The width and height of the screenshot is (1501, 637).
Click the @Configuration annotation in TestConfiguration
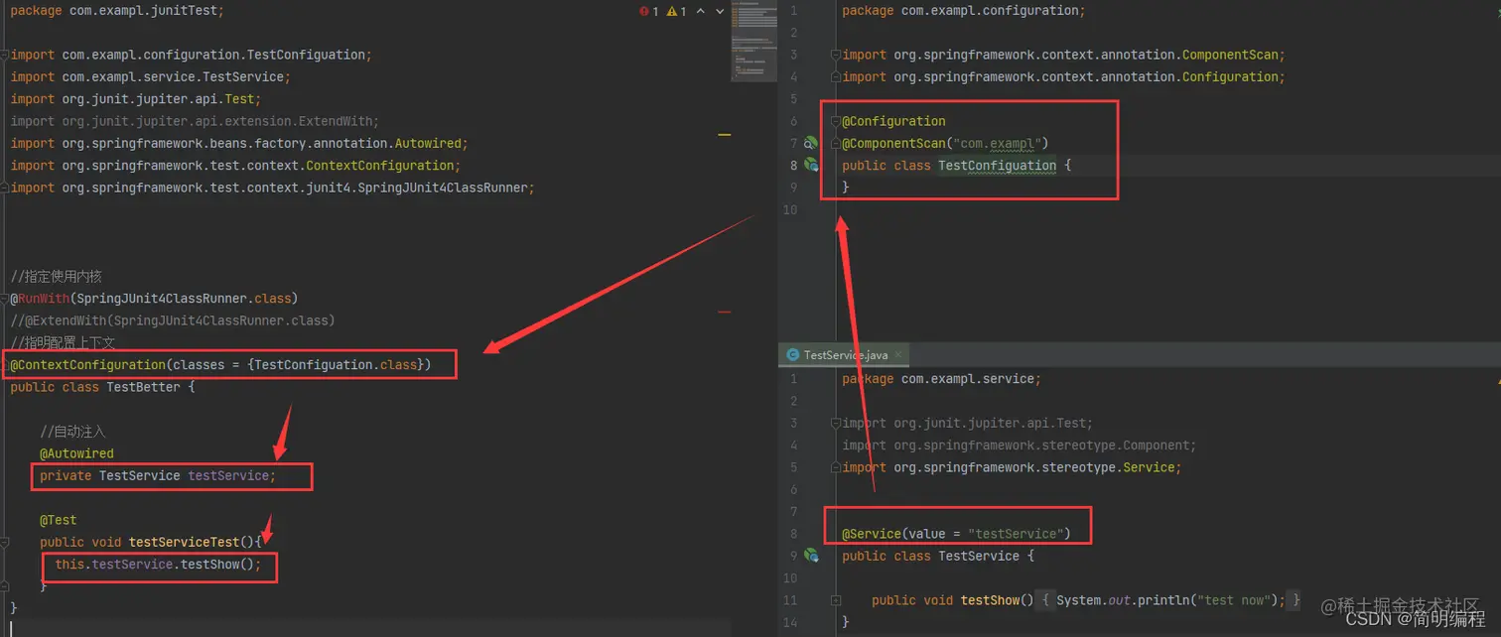point(893,121)
